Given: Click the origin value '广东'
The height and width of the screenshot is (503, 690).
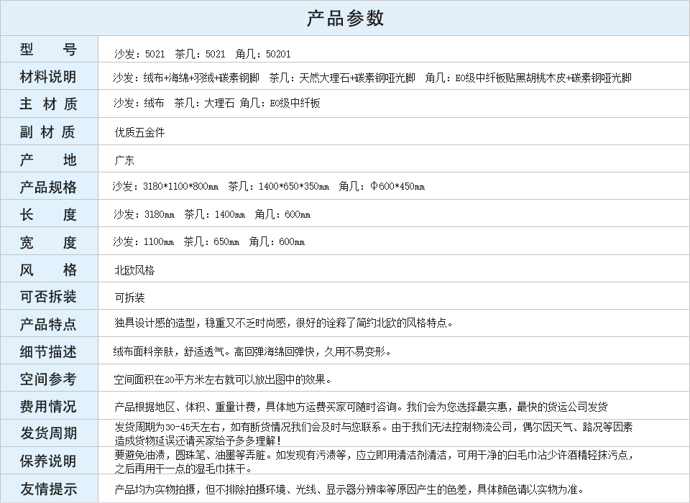Looking at the screenshot, I should tap(124, 160).
